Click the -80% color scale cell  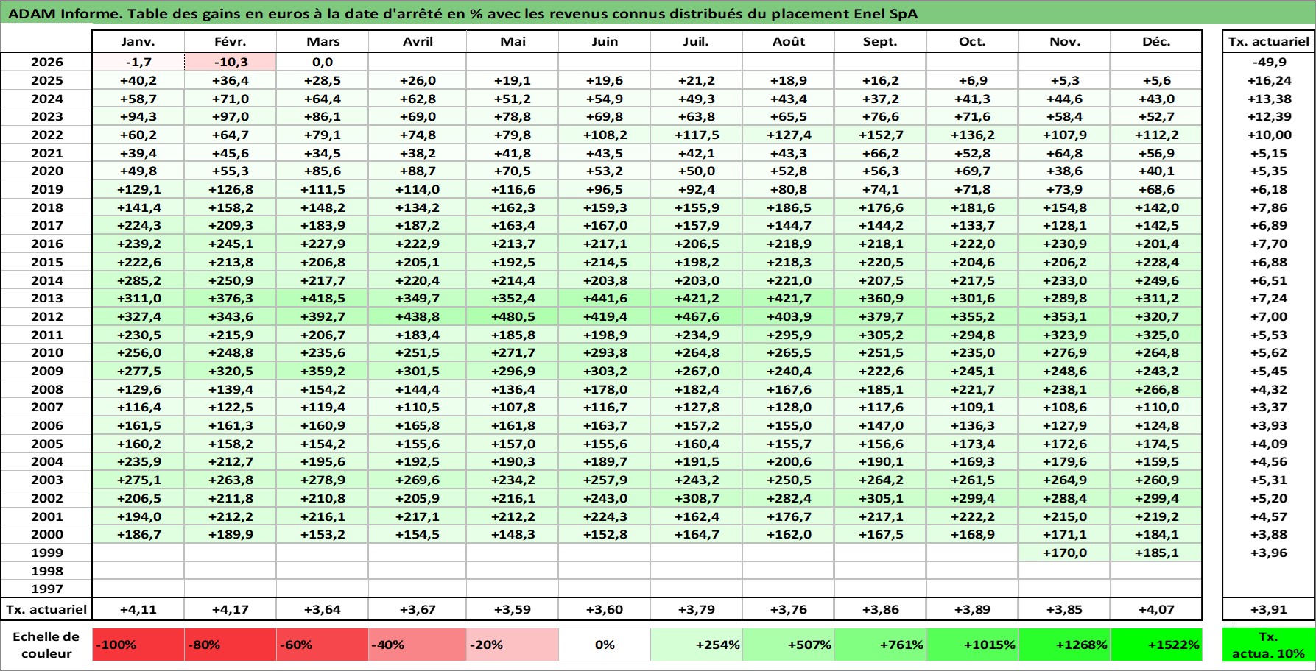(x=230, y=645)
